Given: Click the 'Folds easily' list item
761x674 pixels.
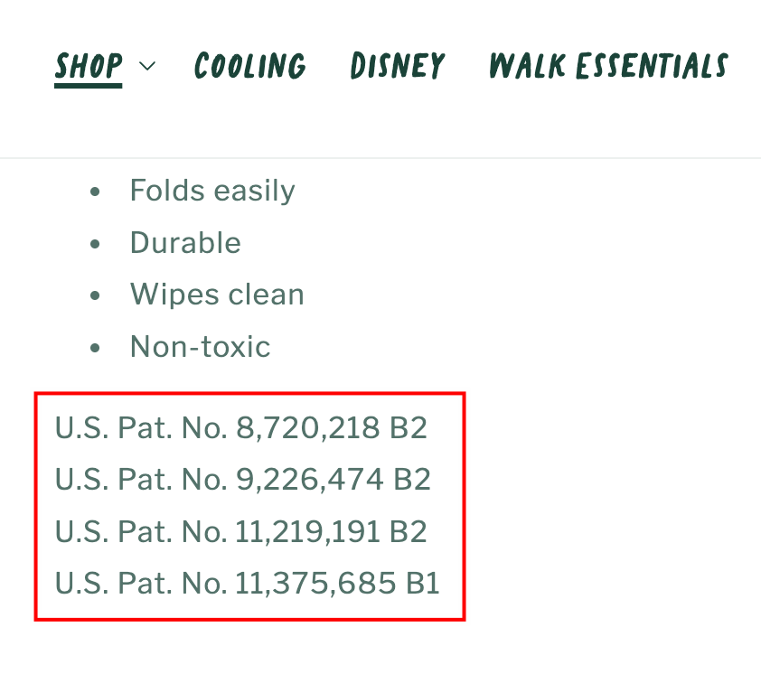Looking at the screenshot, I should click(212, 191).
